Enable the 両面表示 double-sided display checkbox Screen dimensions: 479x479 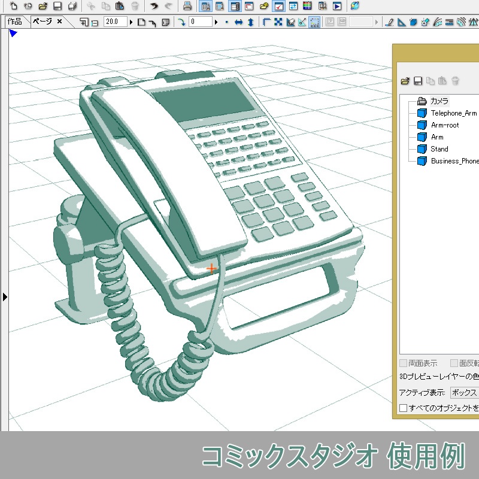click(402, 362)
